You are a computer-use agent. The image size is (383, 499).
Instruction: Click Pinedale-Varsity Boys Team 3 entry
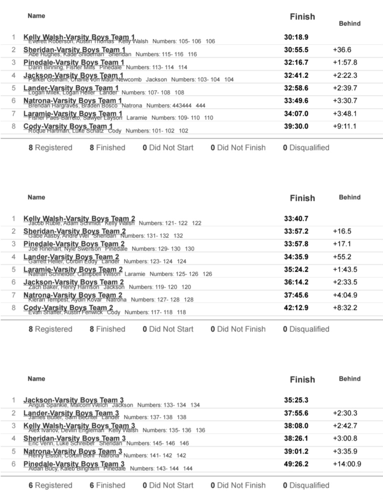click(x=74, y=464)
